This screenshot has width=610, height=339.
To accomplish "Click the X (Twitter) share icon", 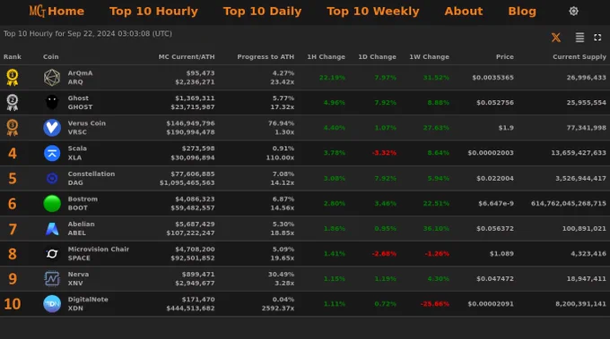I will (556, 38).
